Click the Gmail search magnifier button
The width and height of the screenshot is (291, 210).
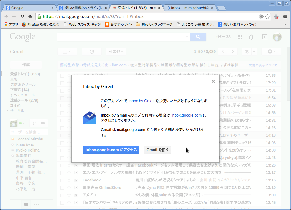(x=198, y=37)
